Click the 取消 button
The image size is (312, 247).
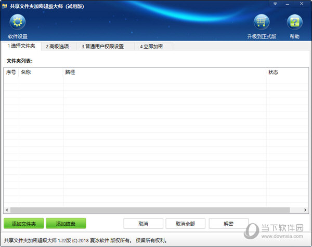pyautogui.click(x=144, y=224)
